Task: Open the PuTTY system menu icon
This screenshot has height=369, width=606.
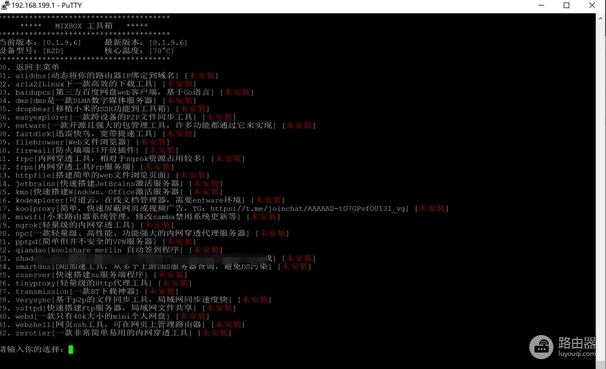Action: [5, 5]
